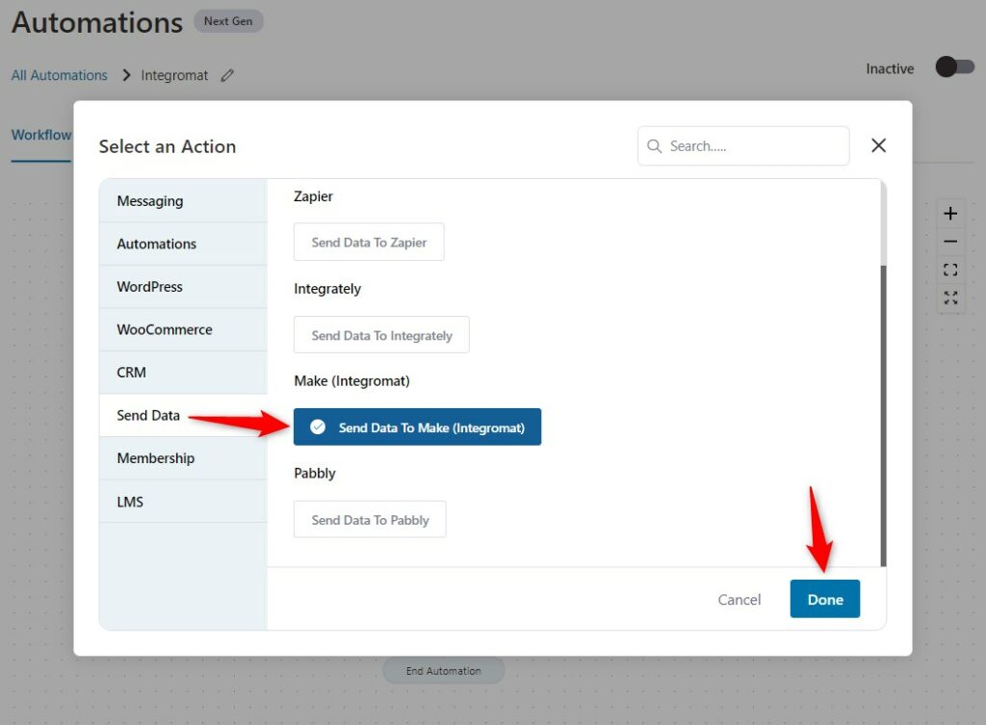Fit the workflow canvas to view

click(950, 270)
